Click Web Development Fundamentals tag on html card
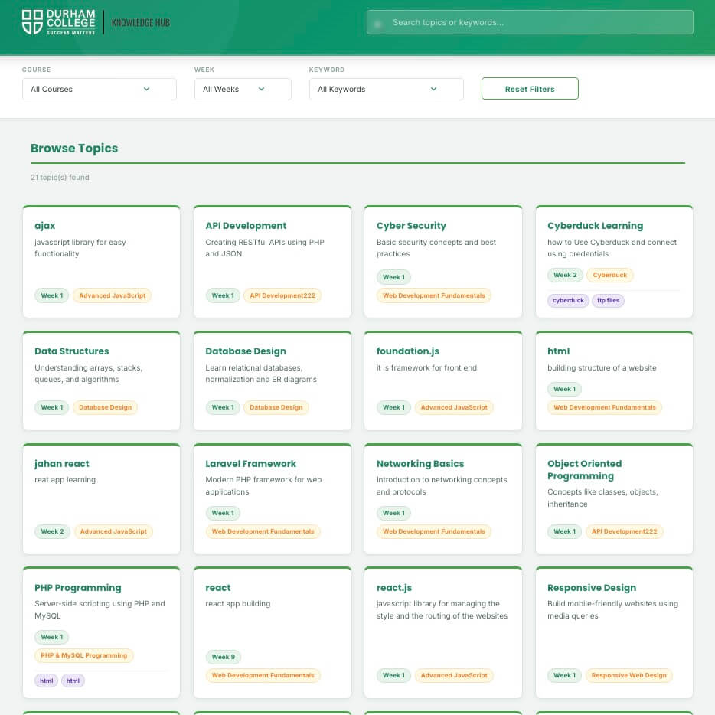Viewport: 715px width, 715px height. click(605, 408)
